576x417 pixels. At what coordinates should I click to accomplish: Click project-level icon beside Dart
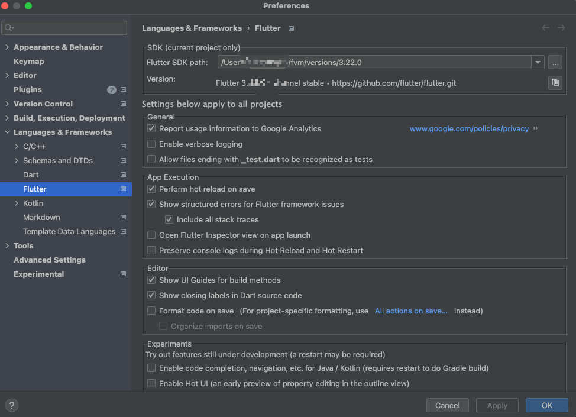click(x=124, y=175)
